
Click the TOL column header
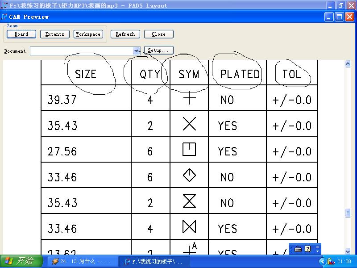tap(292, 74)
